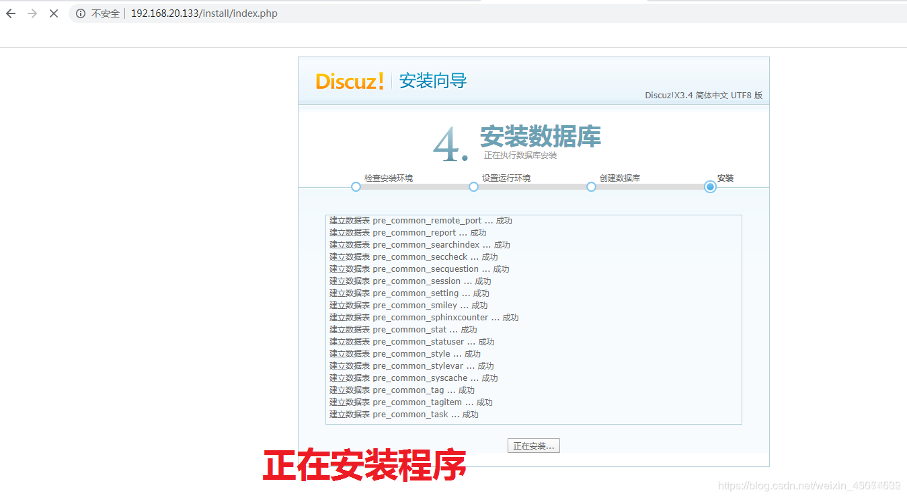Click the pre_common_searchindex log line
907x498 pixels.
[x=420, y=245]
